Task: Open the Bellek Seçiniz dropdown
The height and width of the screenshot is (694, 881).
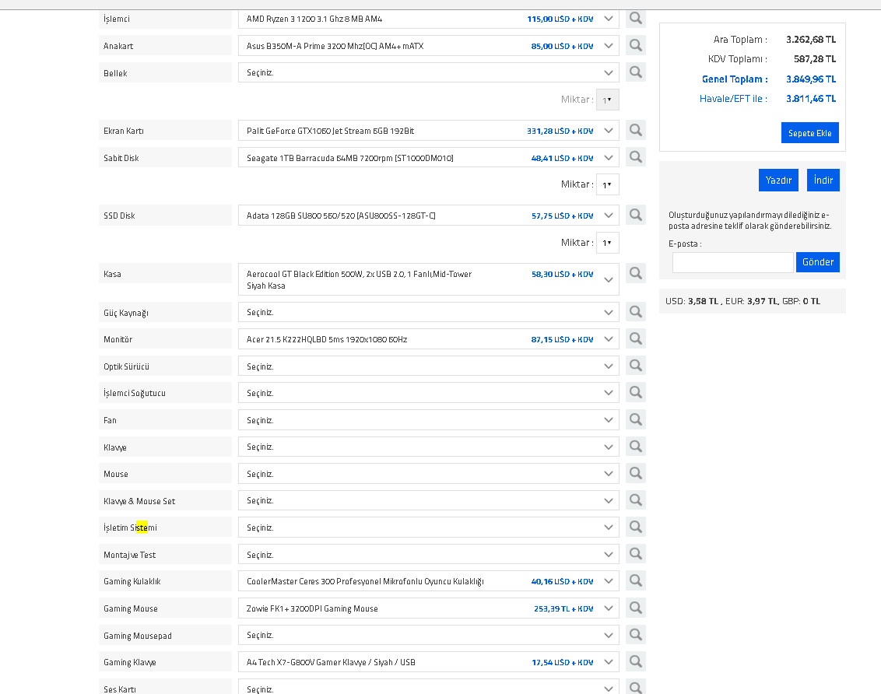Action: pyautogui.click(x=429, y=72)
